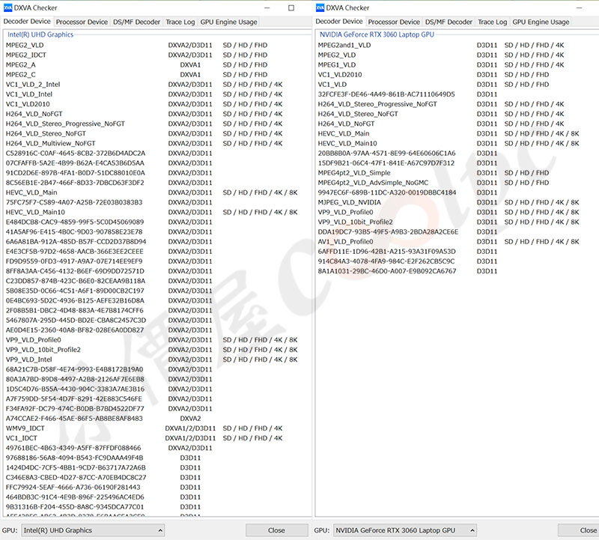The width and height of the screenshot is (599, 540).
Task: Select VC1_VLD2010 in the Intel decoder list
Action: (145, 104)
